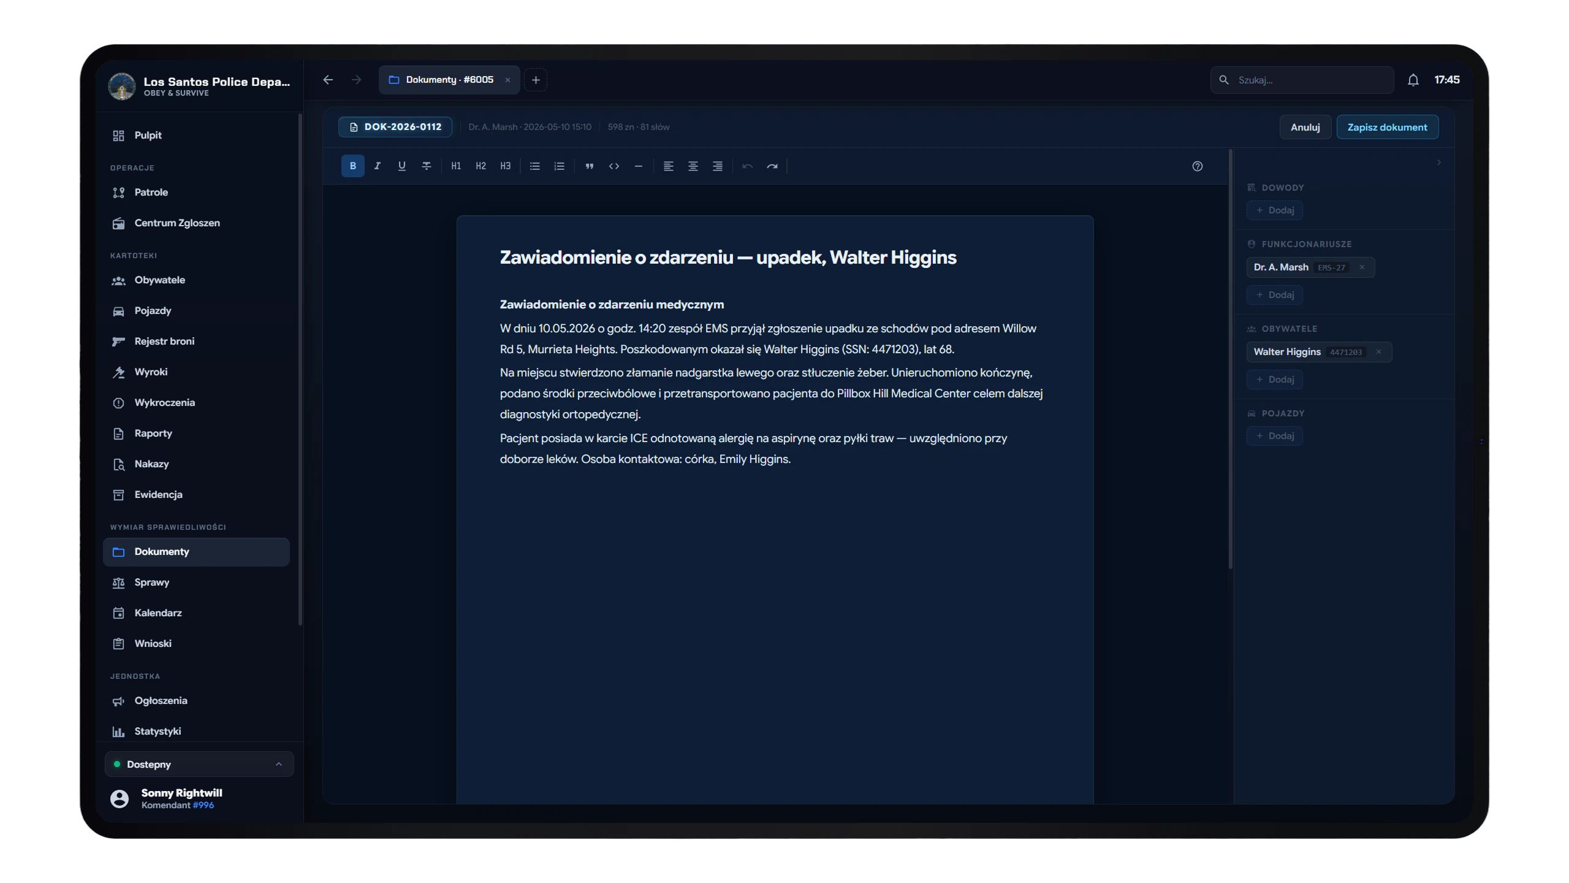Screen dimensions: 1569x883
Task: Toggle bold formatting in the editor toolbar
Action: click(x=352, y=166)
